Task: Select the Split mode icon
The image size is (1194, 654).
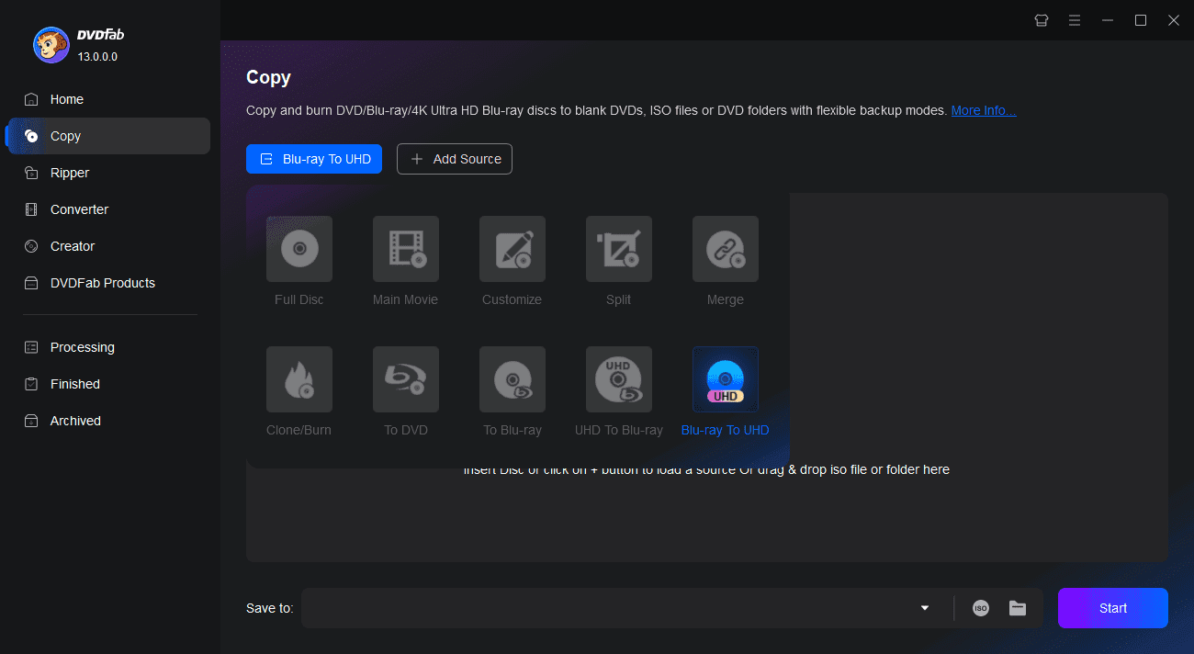Action: tap(619, 249)
